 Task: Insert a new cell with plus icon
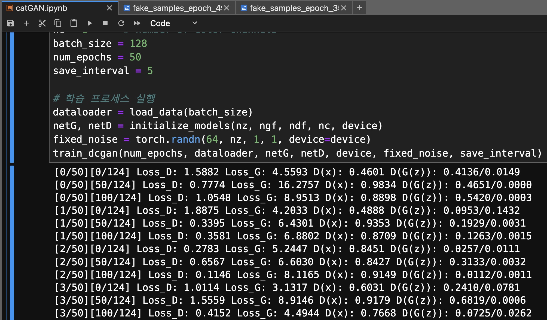26,23
